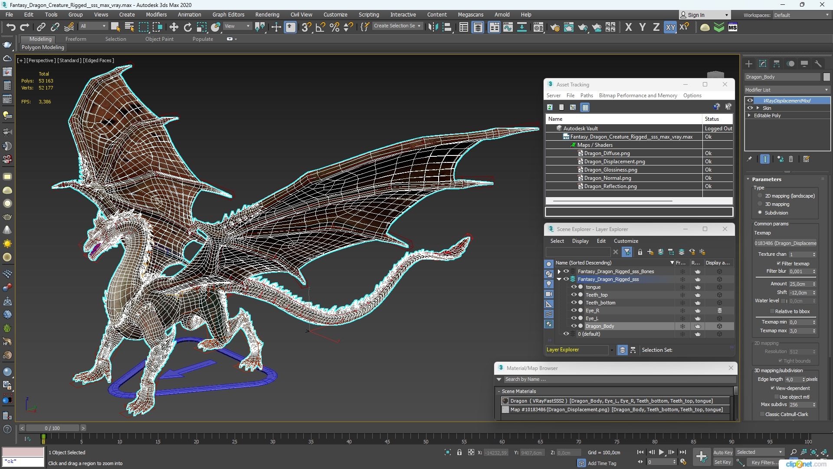Activate the Select and Rotate tool

click(187, 27)
